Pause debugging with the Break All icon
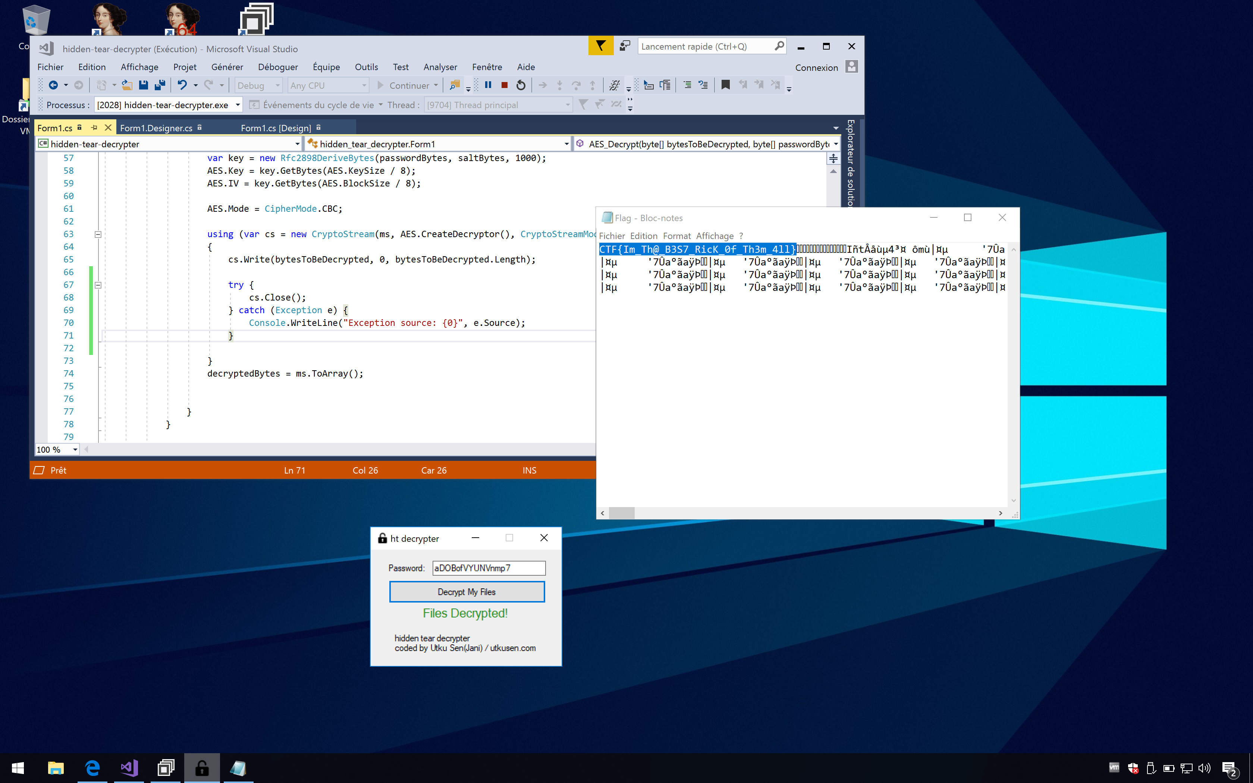 (x=488, y=85)
